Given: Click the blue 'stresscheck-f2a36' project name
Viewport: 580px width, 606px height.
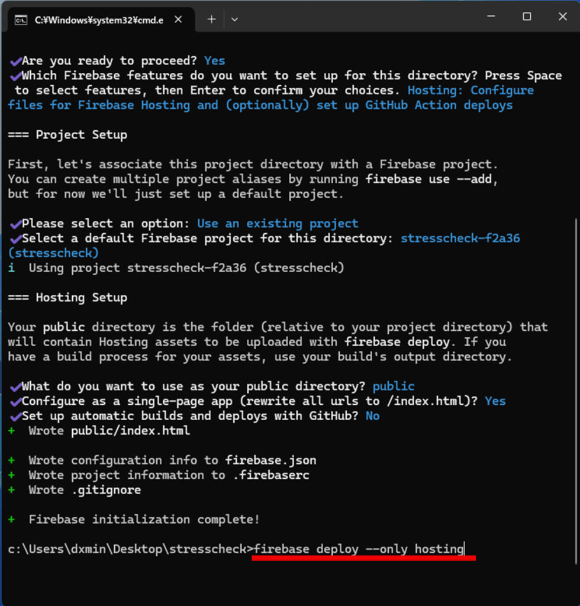Looking at the screenshot, I should (x=460, y=238).
